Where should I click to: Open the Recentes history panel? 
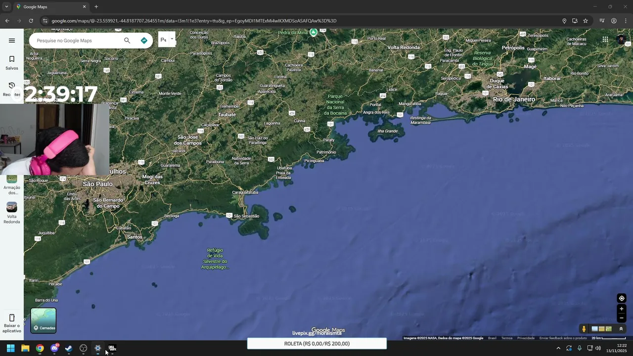coord(12,89)
